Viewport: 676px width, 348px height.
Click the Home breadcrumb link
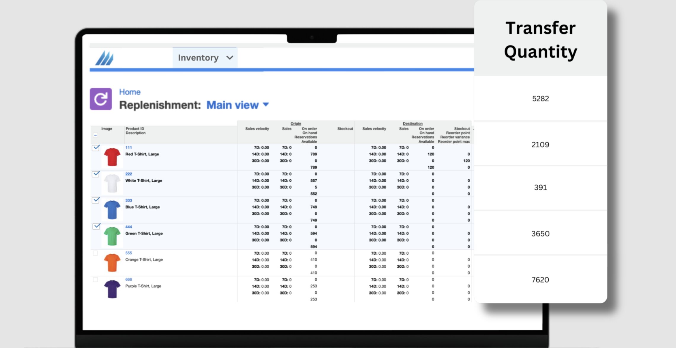tap(130, 92)
